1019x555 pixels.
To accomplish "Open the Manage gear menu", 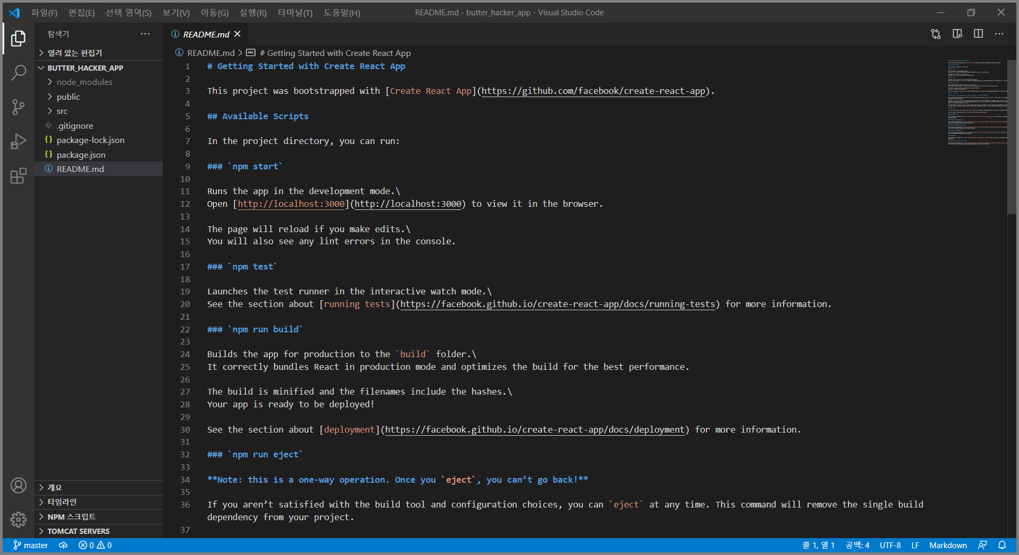I will pyautogui.click(x=18, y=520).
